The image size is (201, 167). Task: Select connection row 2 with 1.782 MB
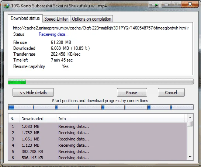pyautogui.click(x=98, y=133)
